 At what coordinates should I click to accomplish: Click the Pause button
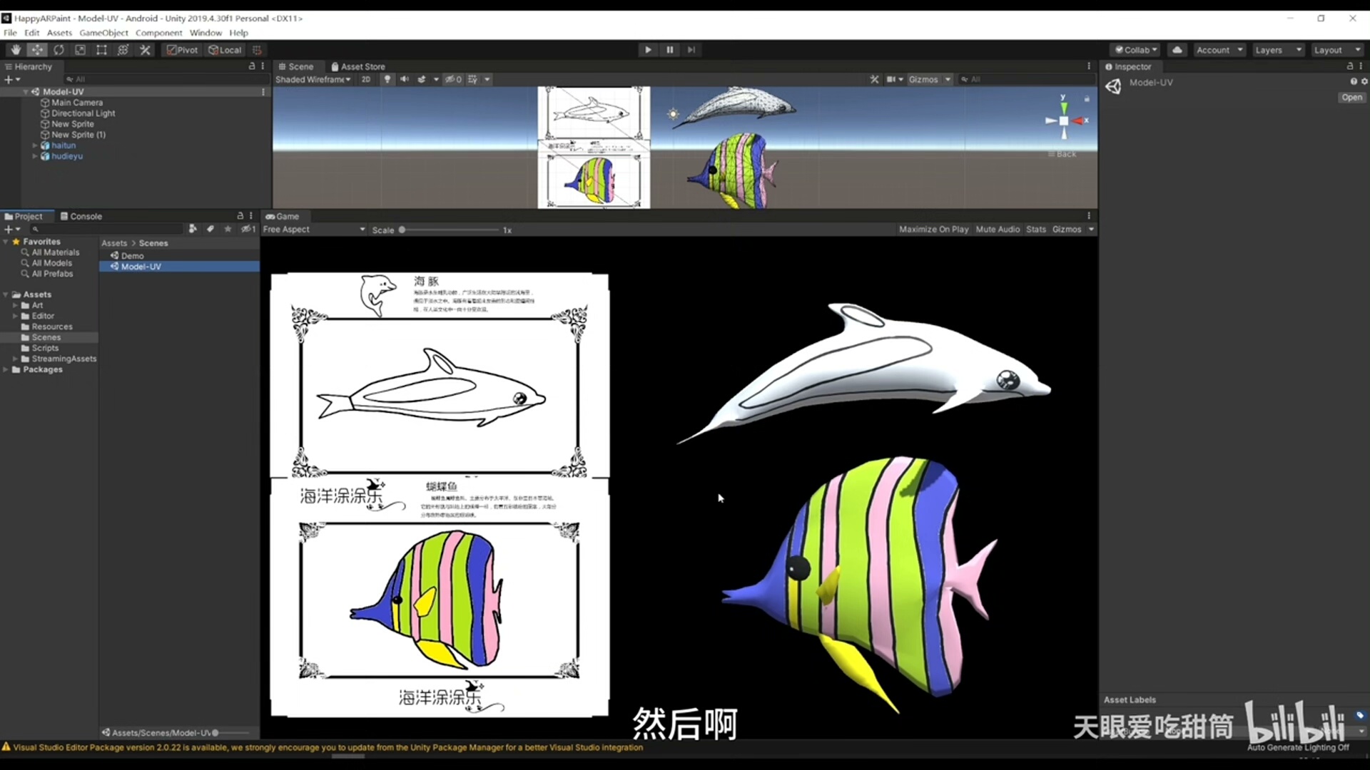coord(669,50)
